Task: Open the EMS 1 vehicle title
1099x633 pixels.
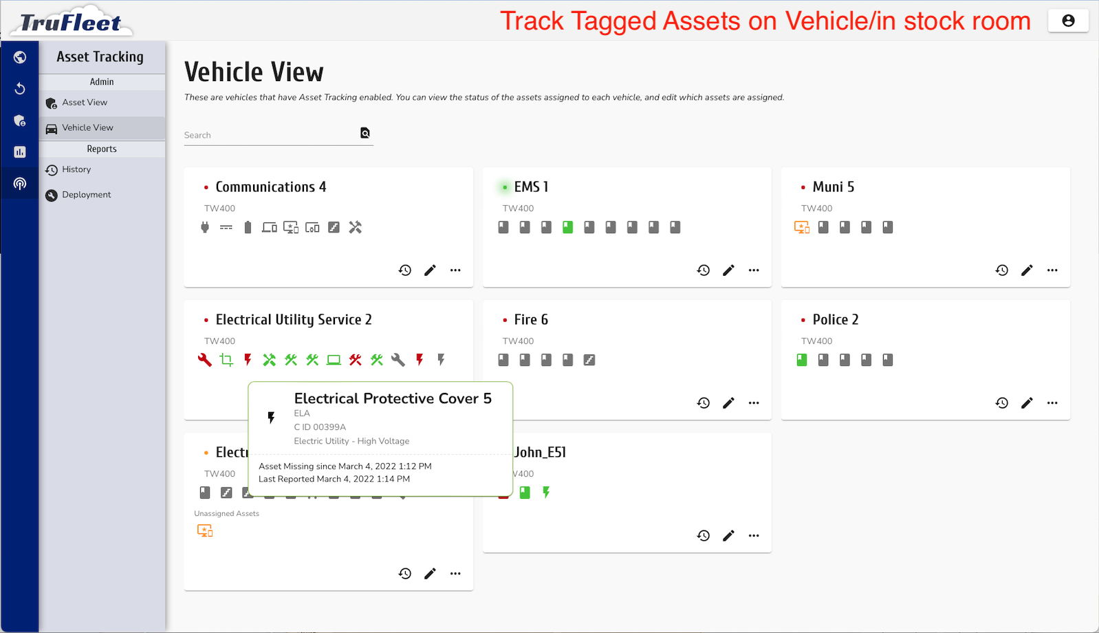Action: click(x=531, y=187)
